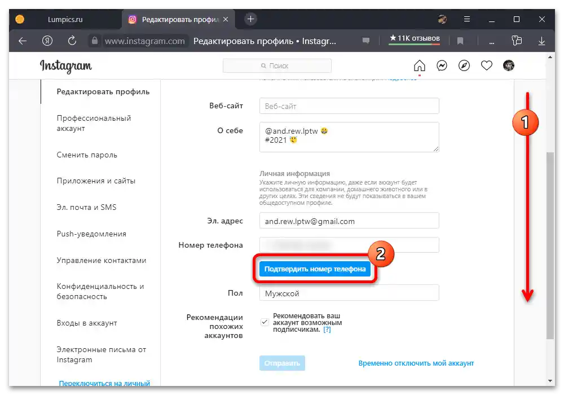The image size is (564, 395).
Task: Close the Редактировать профиль tab
Action: [x=226, y=19]
